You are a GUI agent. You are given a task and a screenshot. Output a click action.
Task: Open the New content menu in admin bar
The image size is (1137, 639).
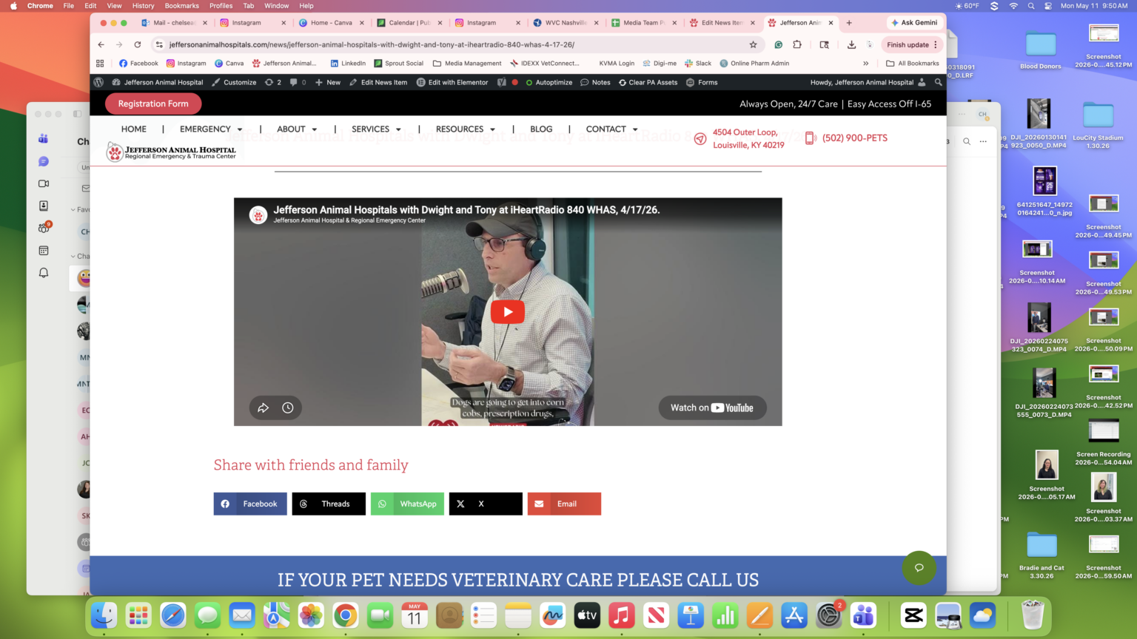pyautogui.click(x=328, y=82)
